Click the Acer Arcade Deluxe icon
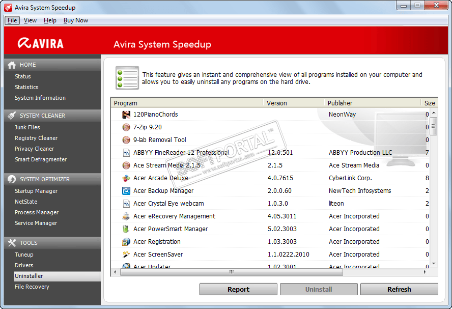The width and height of the screenshot is (452, 309). coord(126,178)
